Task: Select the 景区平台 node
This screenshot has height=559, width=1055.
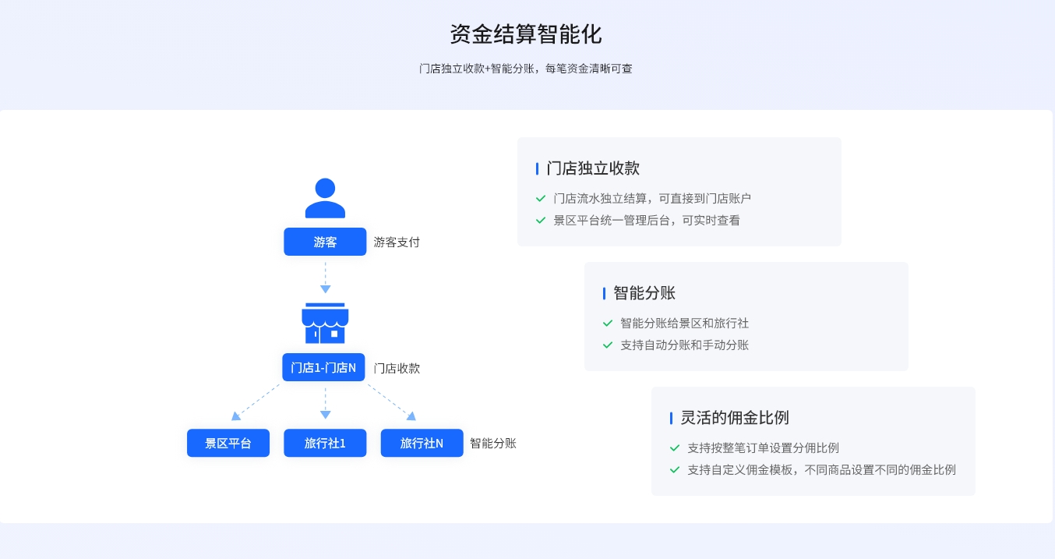Action: pyautogui.click(x=228, y=443)
